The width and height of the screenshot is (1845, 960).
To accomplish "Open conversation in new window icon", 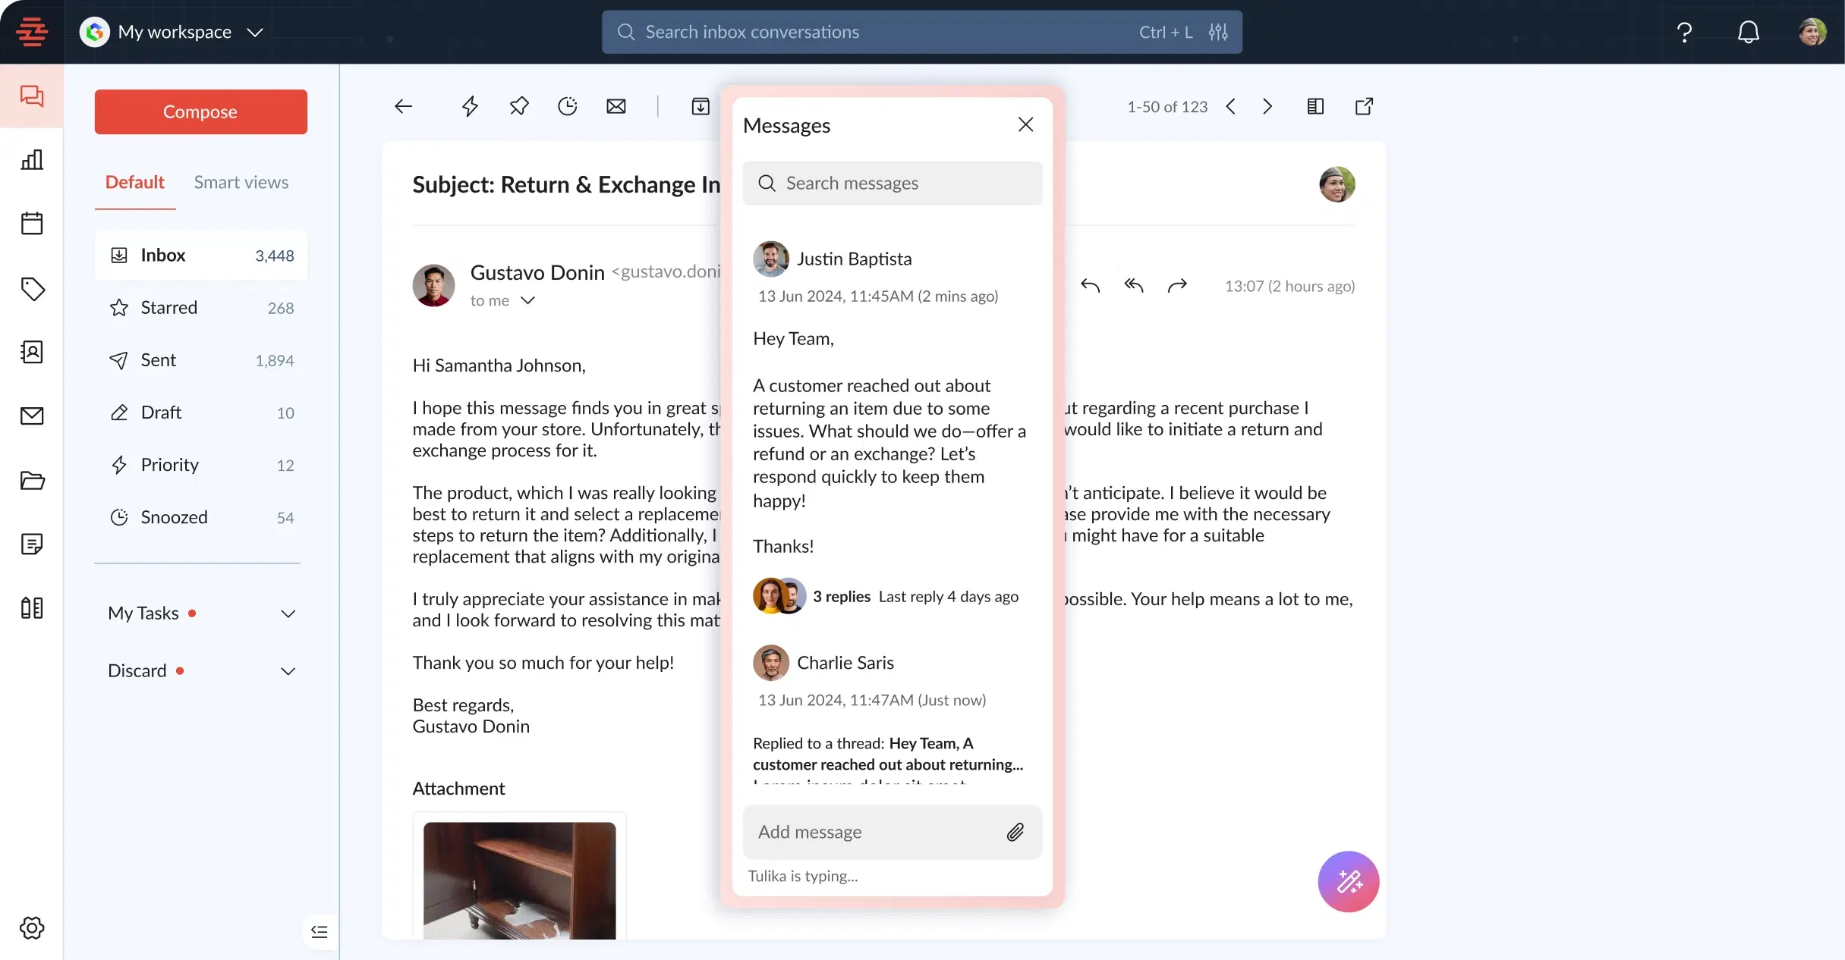I will 1364,106.
